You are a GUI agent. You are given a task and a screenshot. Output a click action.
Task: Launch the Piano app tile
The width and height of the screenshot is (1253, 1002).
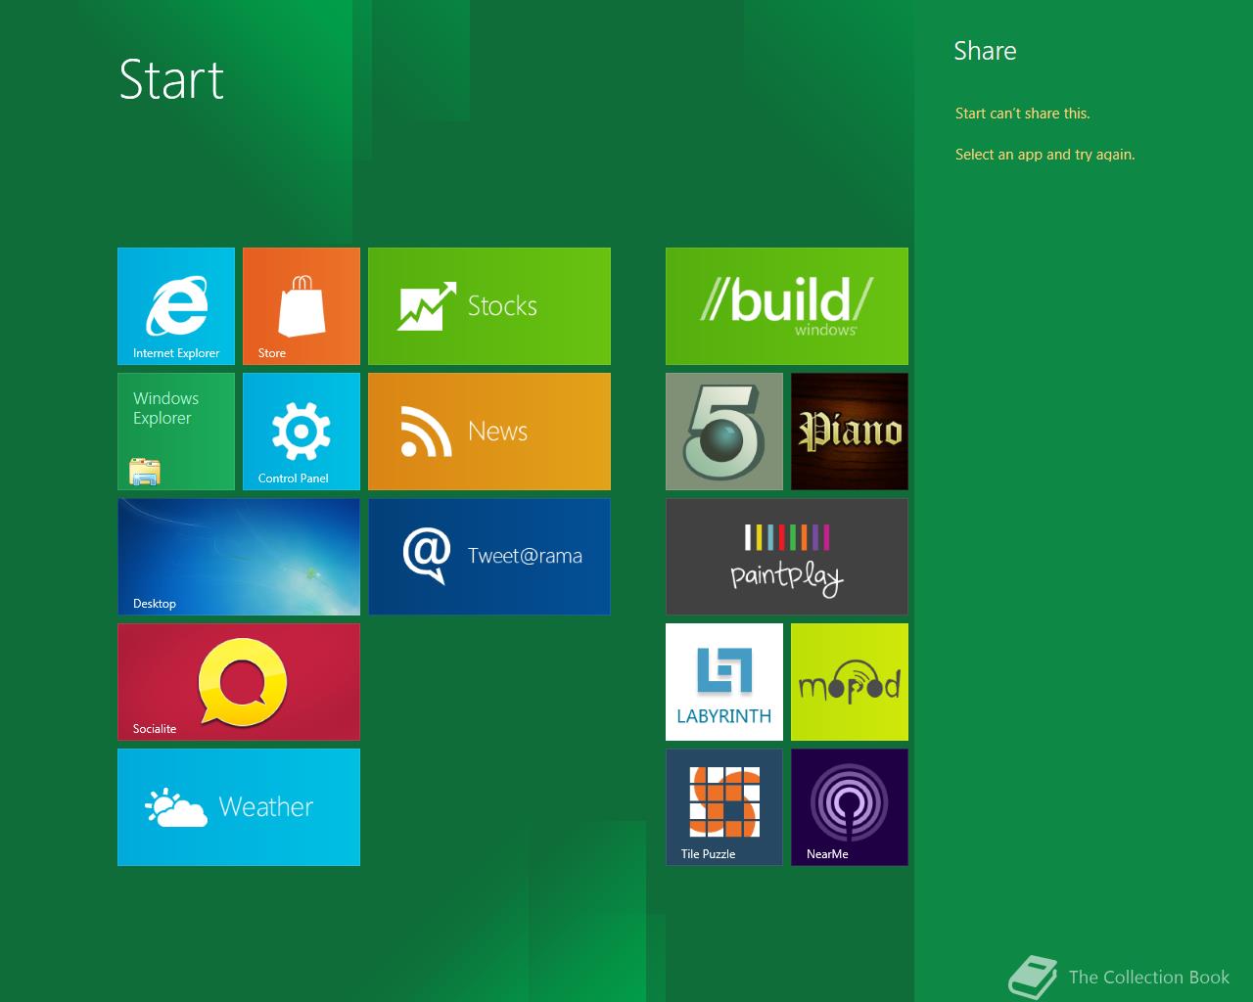tap(850, 432)
